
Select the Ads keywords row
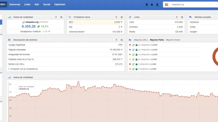tap(96, 27)
